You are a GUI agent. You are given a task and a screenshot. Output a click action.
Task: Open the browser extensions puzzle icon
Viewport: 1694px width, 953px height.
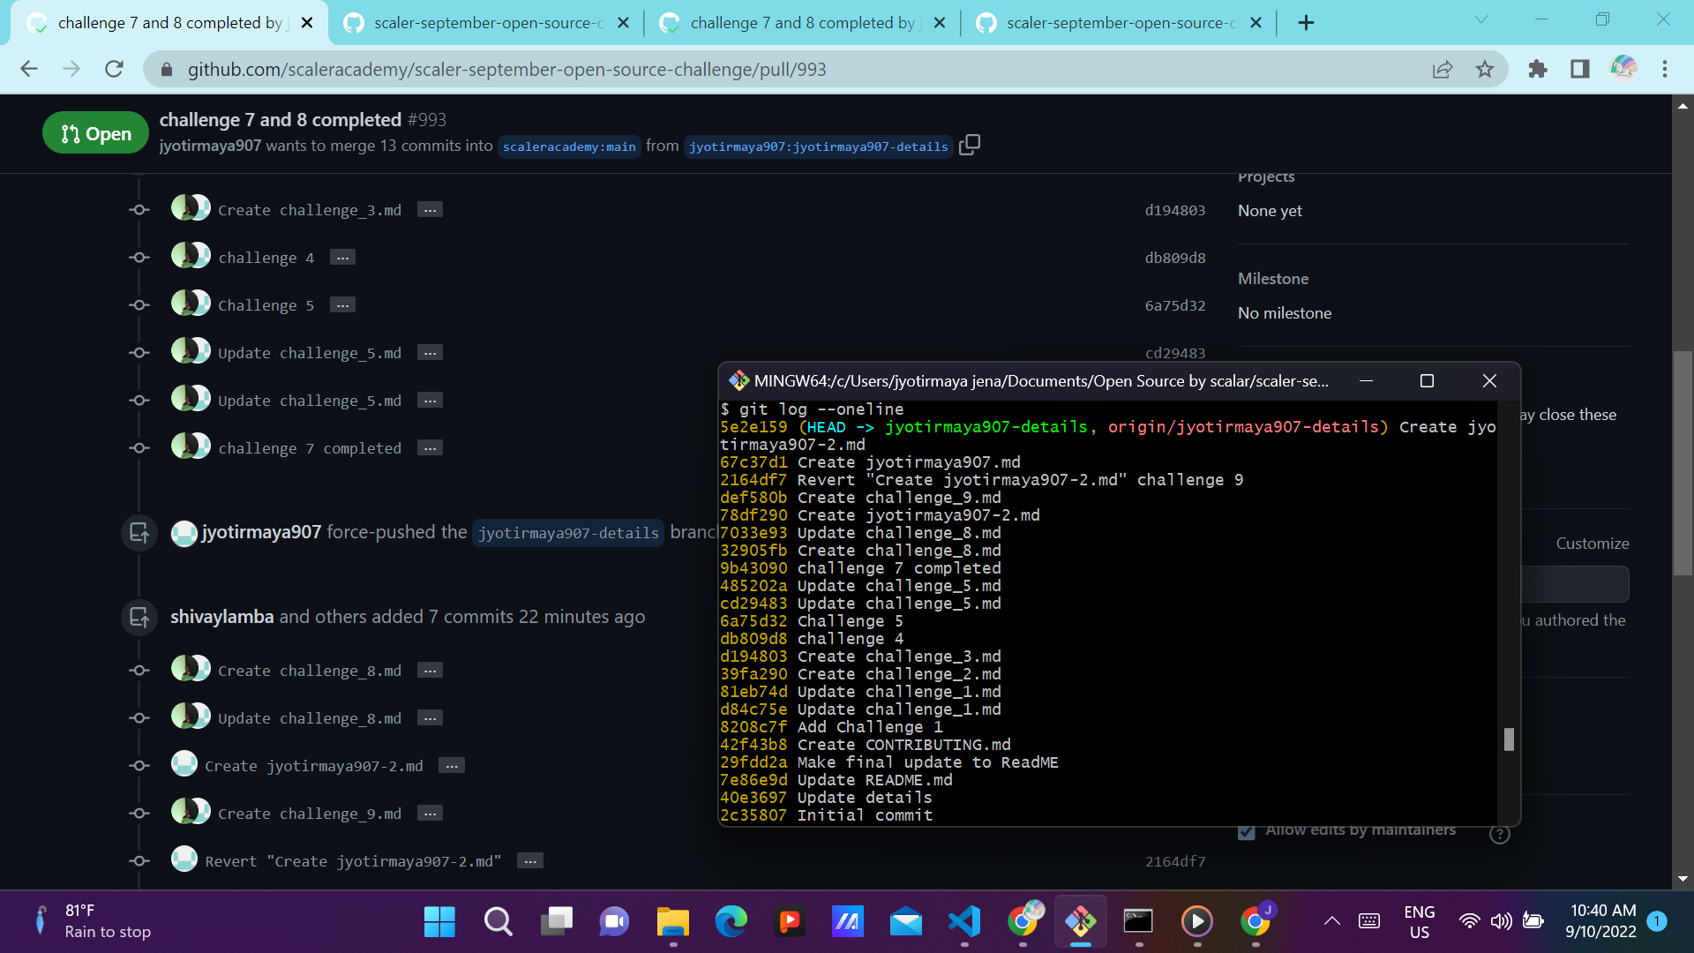[1537, 69]
